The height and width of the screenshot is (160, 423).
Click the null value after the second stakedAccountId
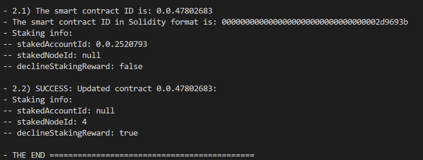[x=105, y=111]
